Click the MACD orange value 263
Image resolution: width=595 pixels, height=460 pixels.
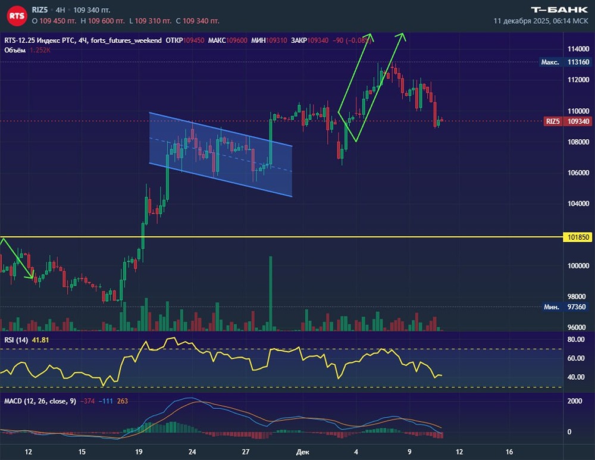click(122, 401)
